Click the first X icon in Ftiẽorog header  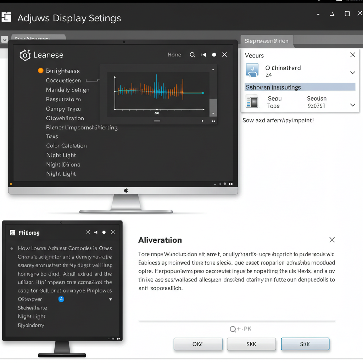click(x=88, y=232)
